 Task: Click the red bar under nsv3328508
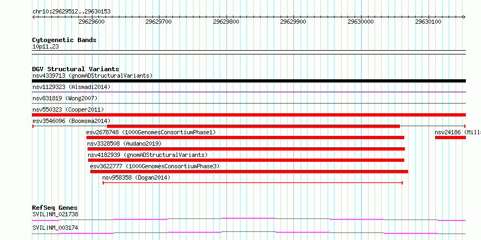click(x=246, y=149)
